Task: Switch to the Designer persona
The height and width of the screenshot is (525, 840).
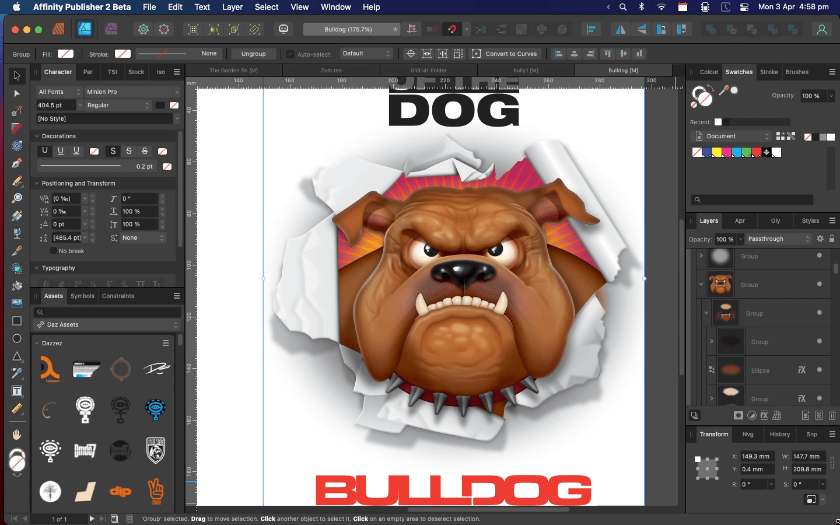Action: pyautogui.click(x=85, y=29)
